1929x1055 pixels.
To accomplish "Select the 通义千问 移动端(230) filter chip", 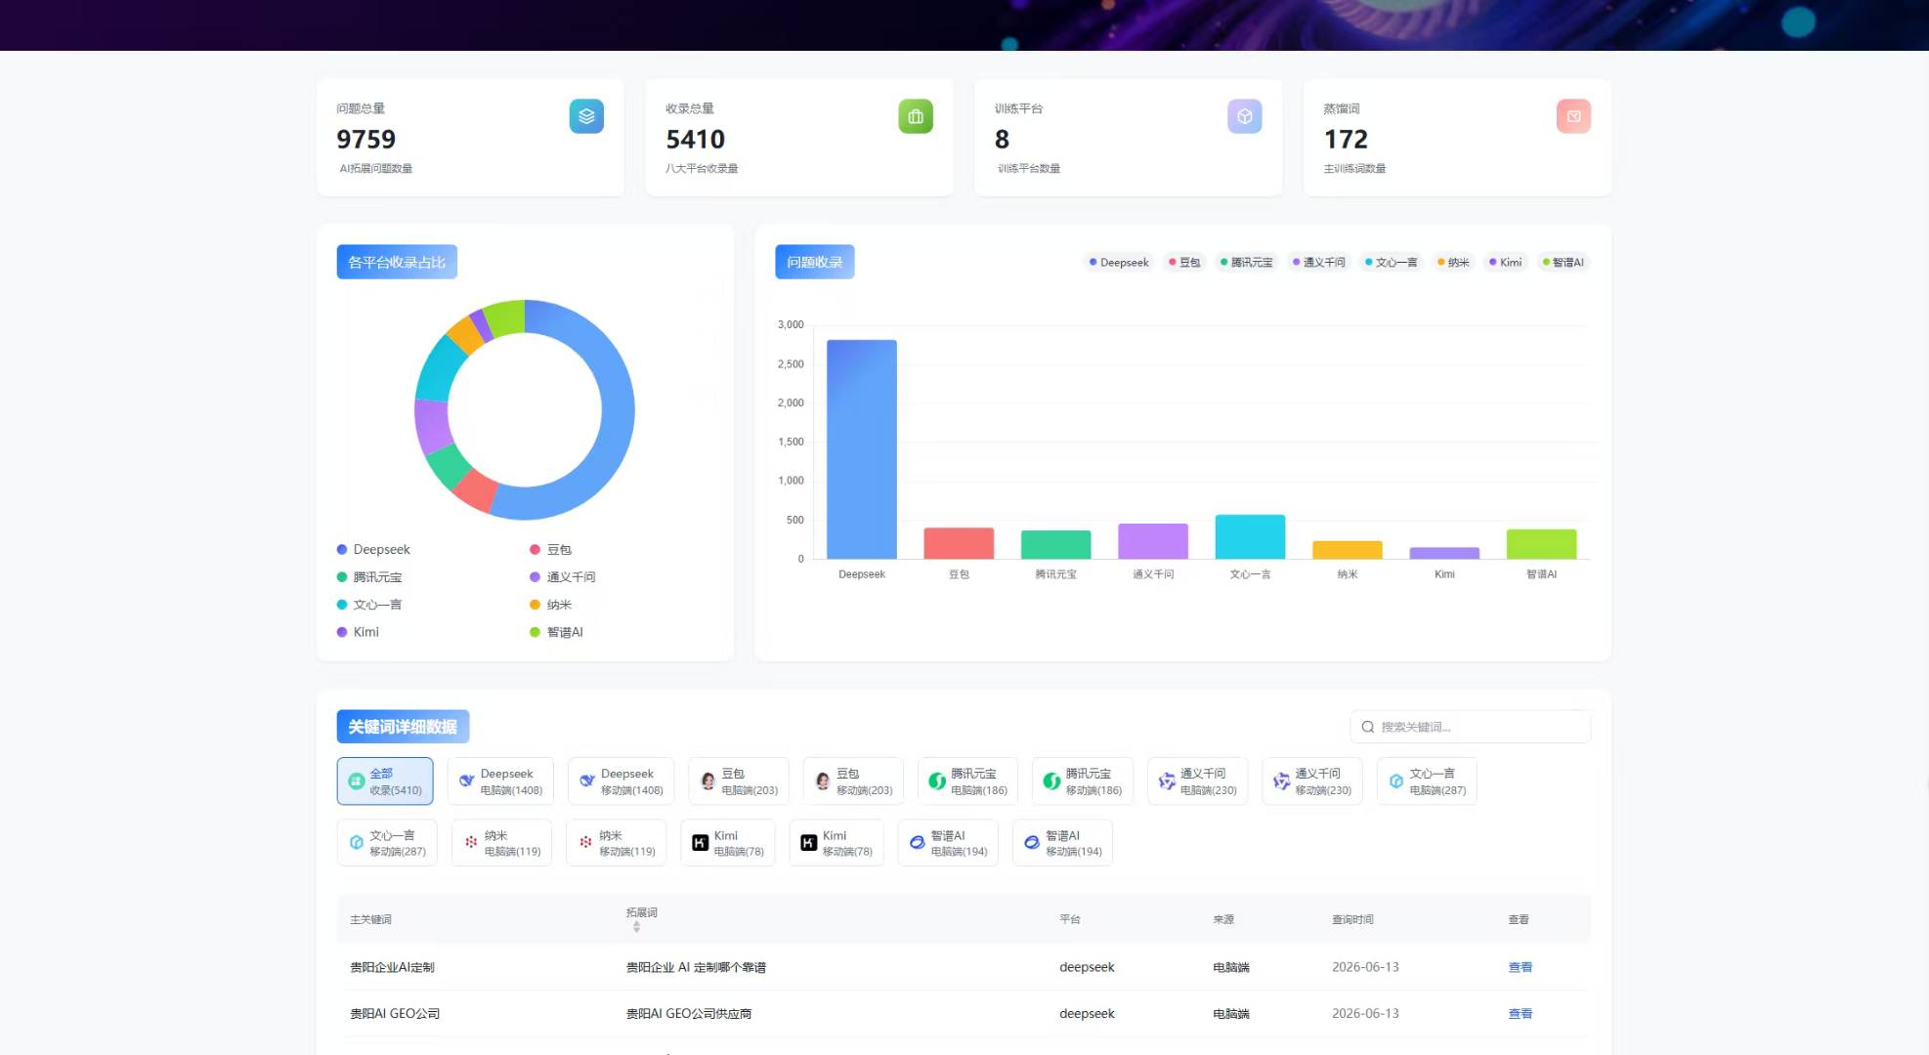I will (x=1312, y=781).
